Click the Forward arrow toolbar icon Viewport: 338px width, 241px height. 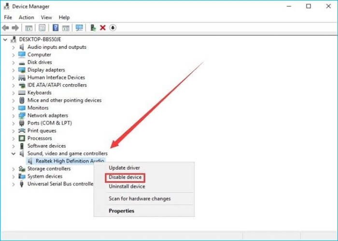(x=15, y=28)
